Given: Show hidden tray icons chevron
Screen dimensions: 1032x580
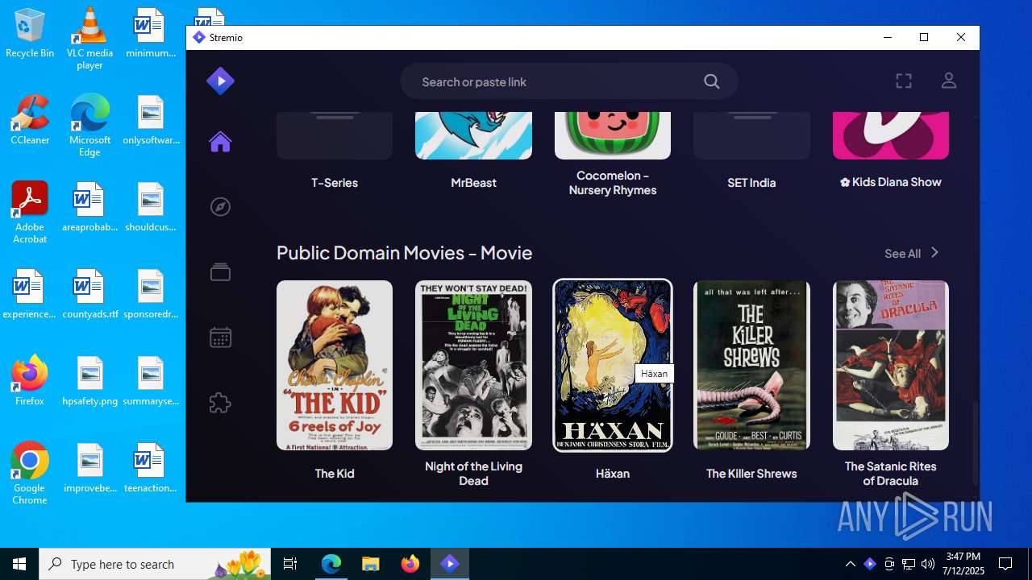Looking at the screenshot, I should [x=850, y=564].
